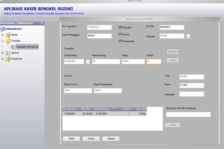Focus the No Transaksi field
The width and height of the screenshot is (224, 149).
coord(100,27)
